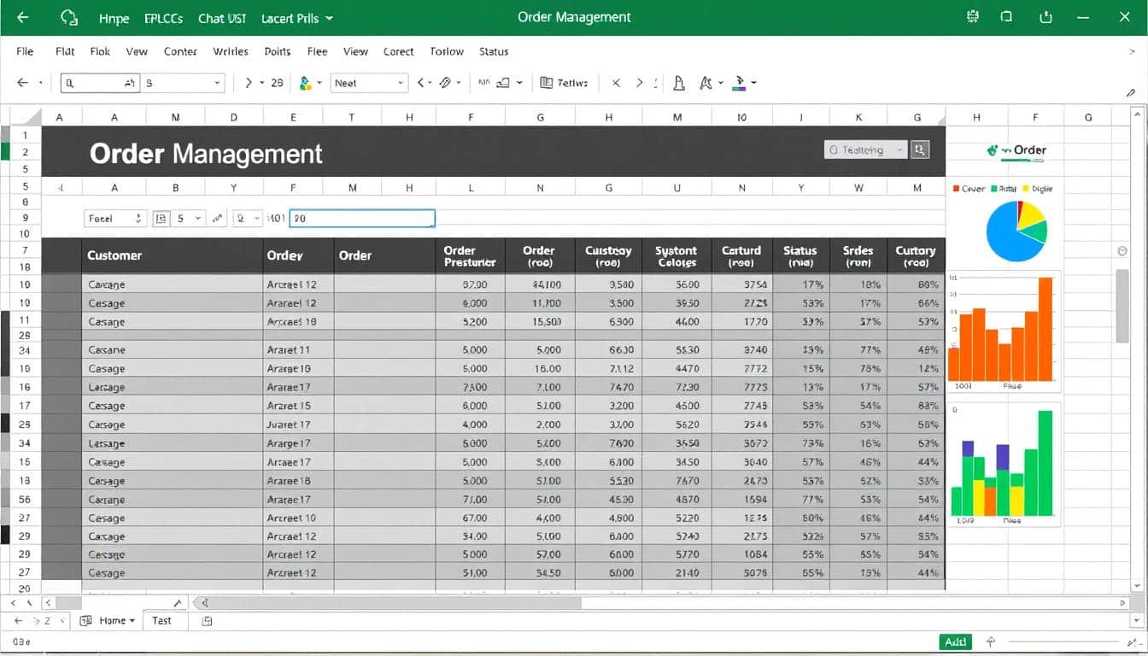Open the Conter menu
Image resolution: width=1148 pixels, height=656 pixels.
[x=180, y=51]
